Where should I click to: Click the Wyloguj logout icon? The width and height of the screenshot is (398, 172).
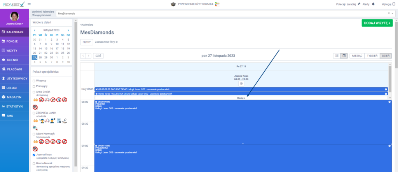(x=393, y=4)
